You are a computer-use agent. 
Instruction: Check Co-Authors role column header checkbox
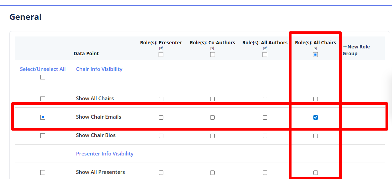[213, 55]
